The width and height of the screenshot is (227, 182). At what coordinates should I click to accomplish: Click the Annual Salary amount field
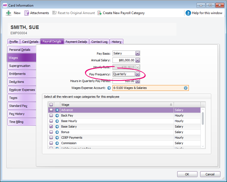coord(124,60)
